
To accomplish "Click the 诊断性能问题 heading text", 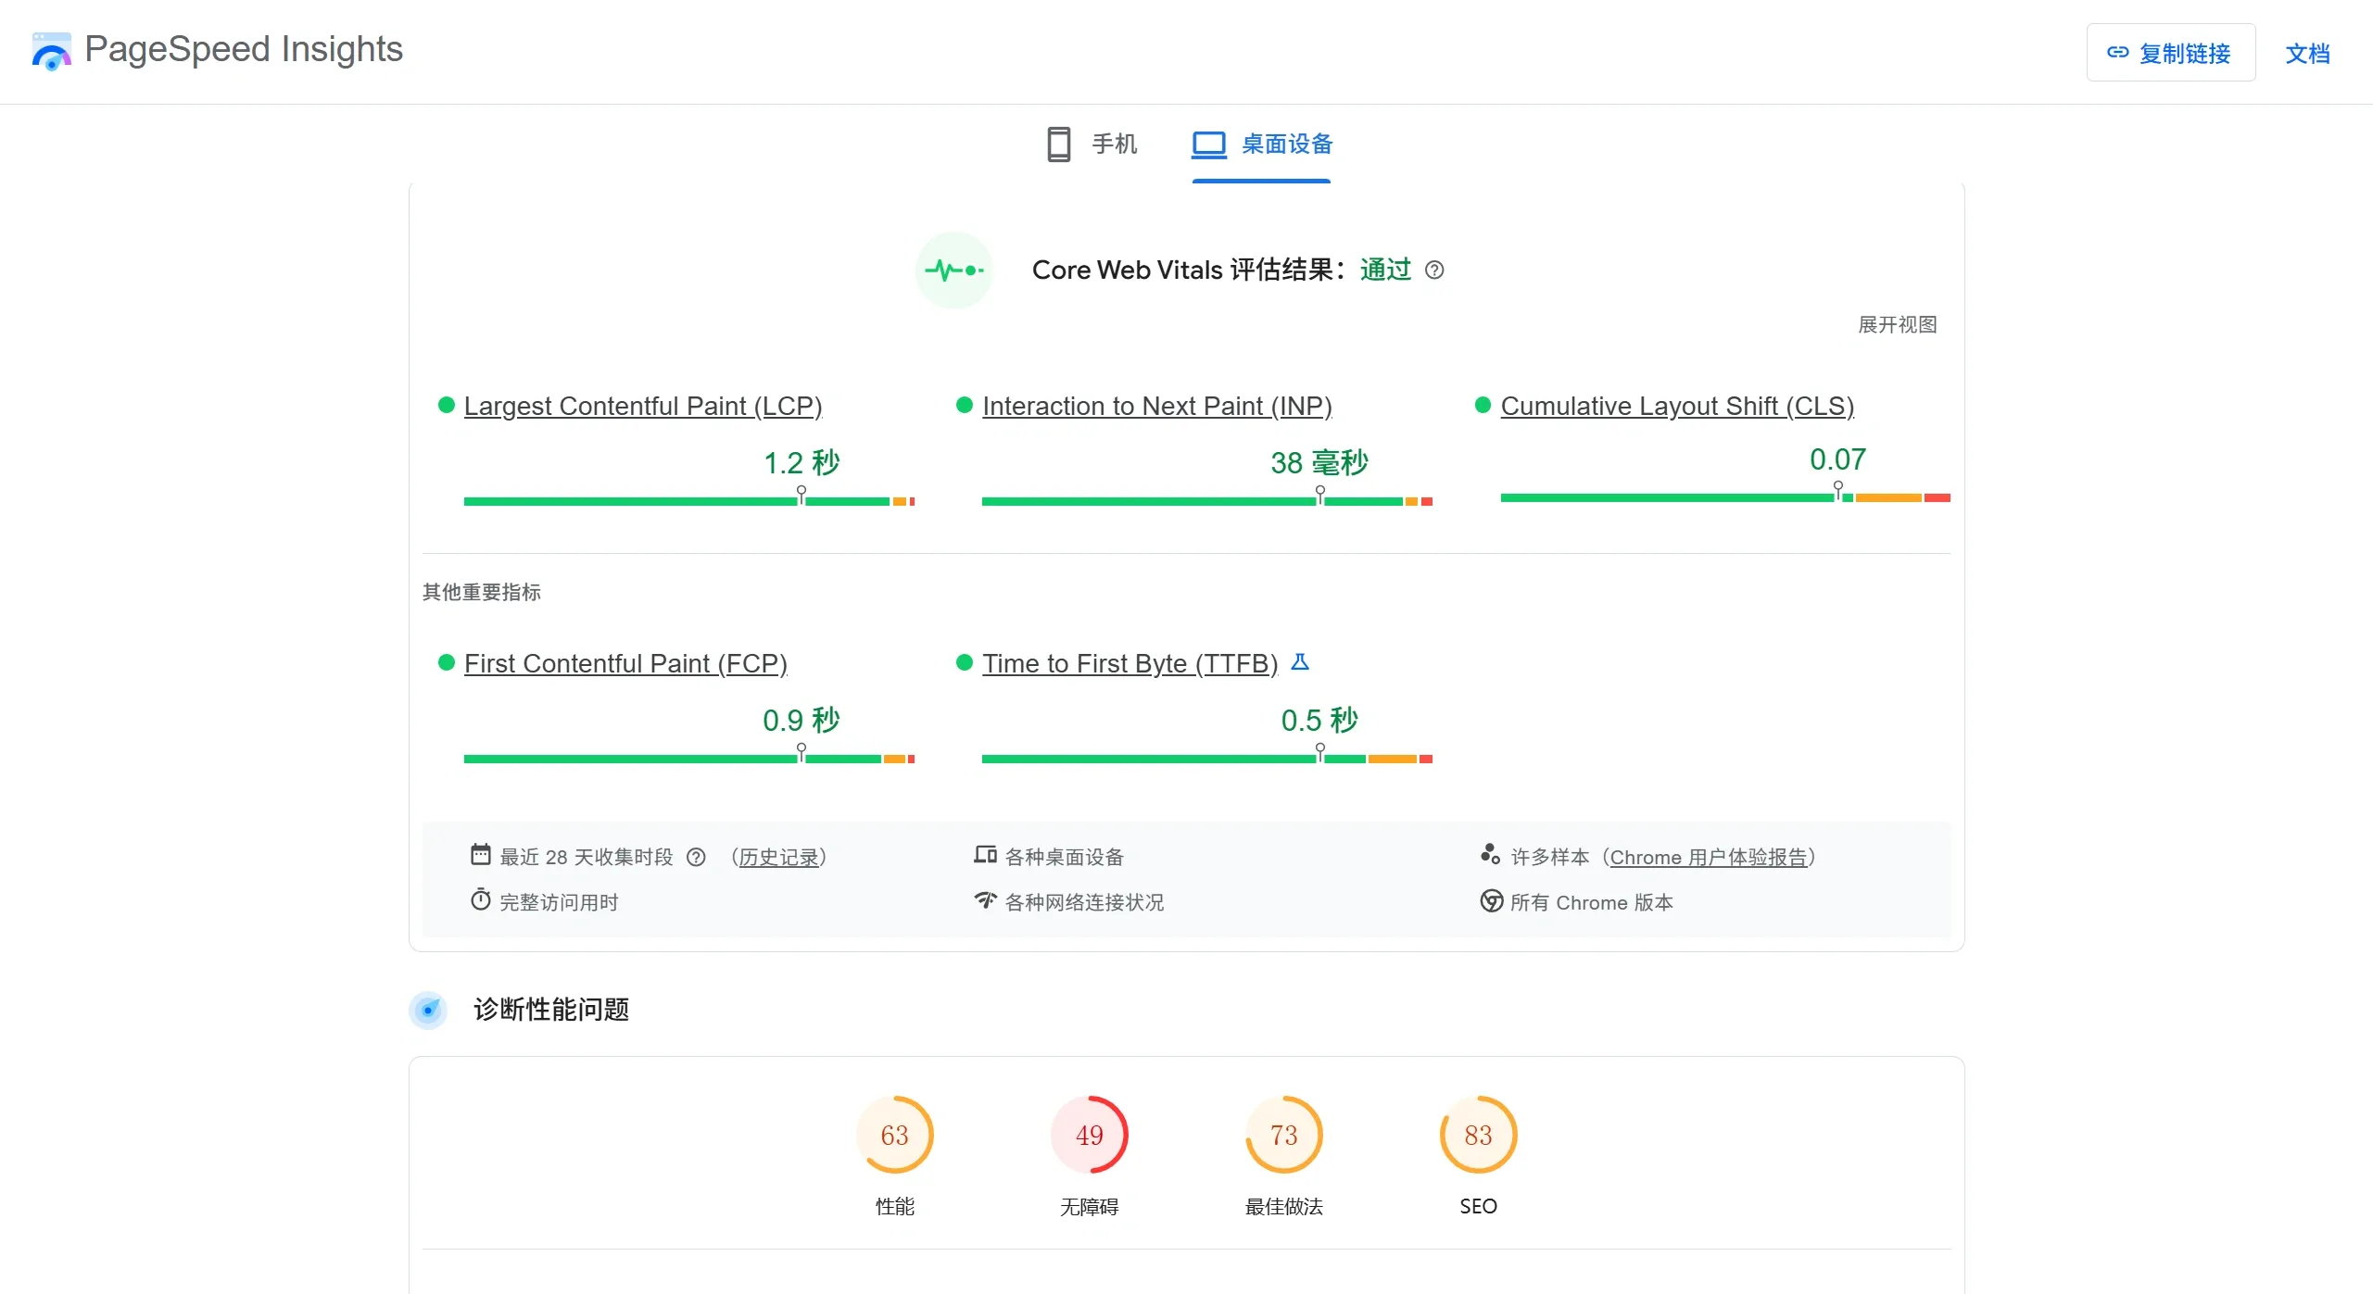I will click(551, 1010).
